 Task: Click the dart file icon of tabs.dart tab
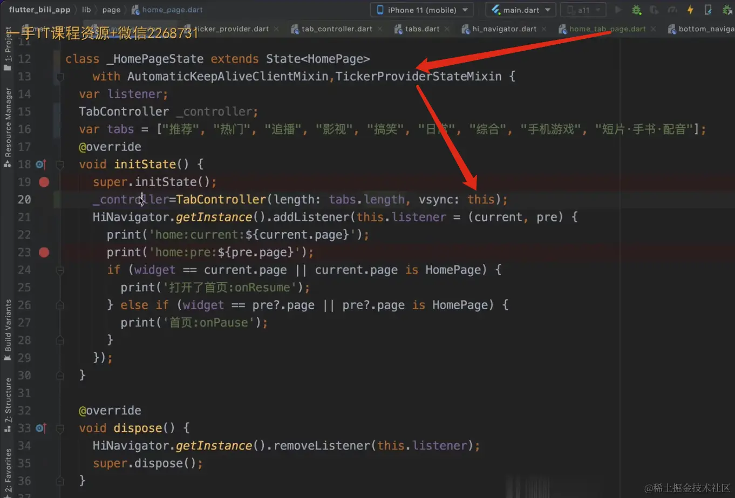click(398, 29)
